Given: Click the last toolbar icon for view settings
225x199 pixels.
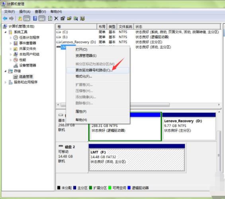Looking at the screenshot, I should click(x=82, y=18).
